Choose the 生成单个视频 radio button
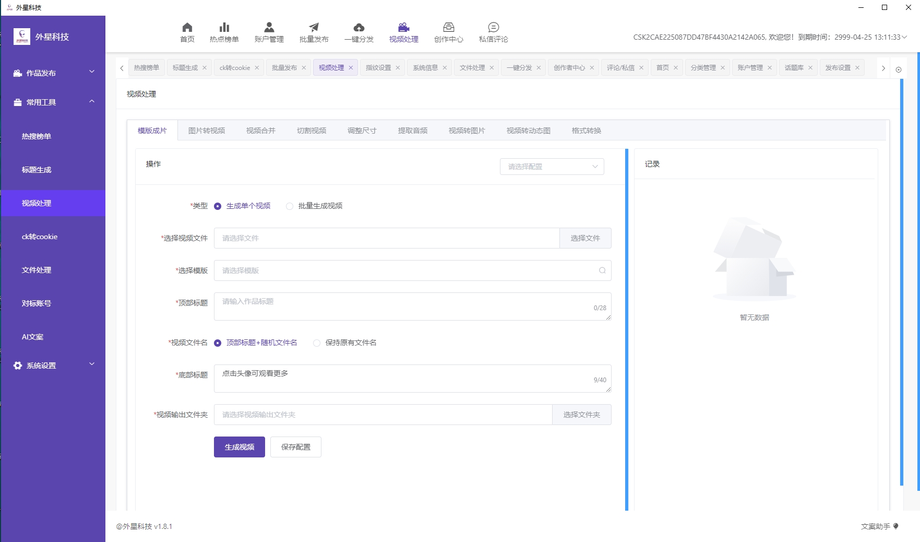This screenshot has height=542, width=920. click(218, 206)
